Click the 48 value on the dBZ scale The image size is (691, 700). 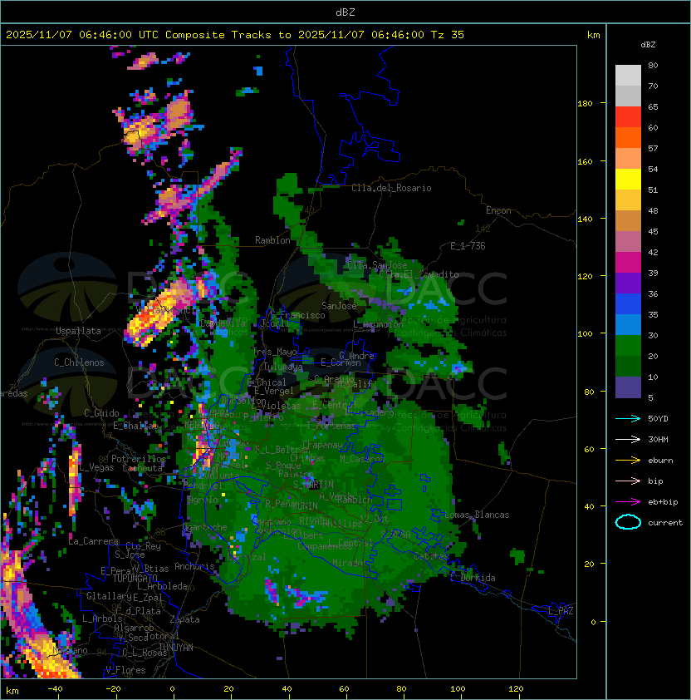point(653,210)
